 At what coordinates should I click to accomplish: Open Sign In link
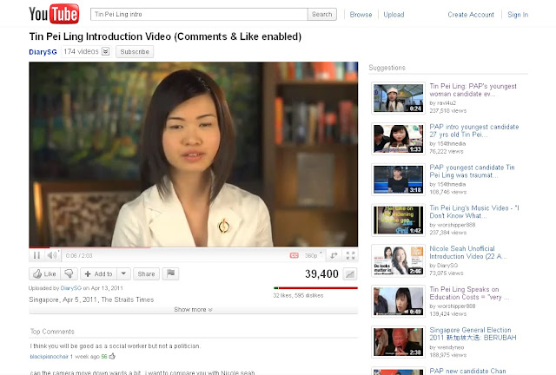[518, 15]
